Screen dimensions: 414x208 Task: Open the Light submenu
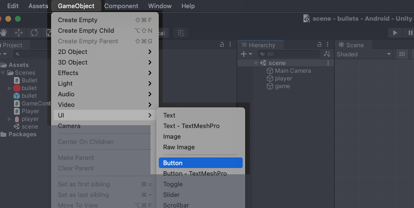pos(106,84)
